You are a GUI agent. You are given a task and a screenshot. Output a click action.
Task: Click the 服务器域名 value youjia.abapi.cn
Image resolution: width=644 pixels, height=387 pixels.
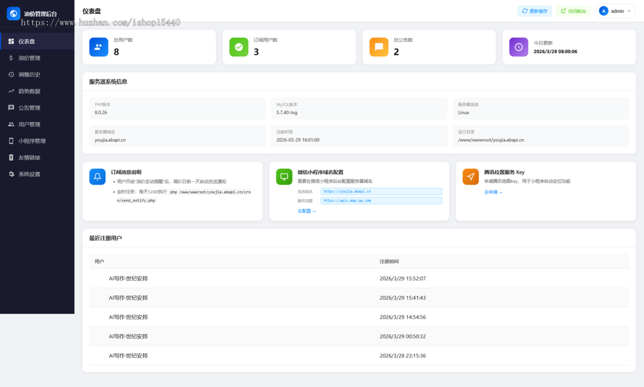click(x=111, y=140)
